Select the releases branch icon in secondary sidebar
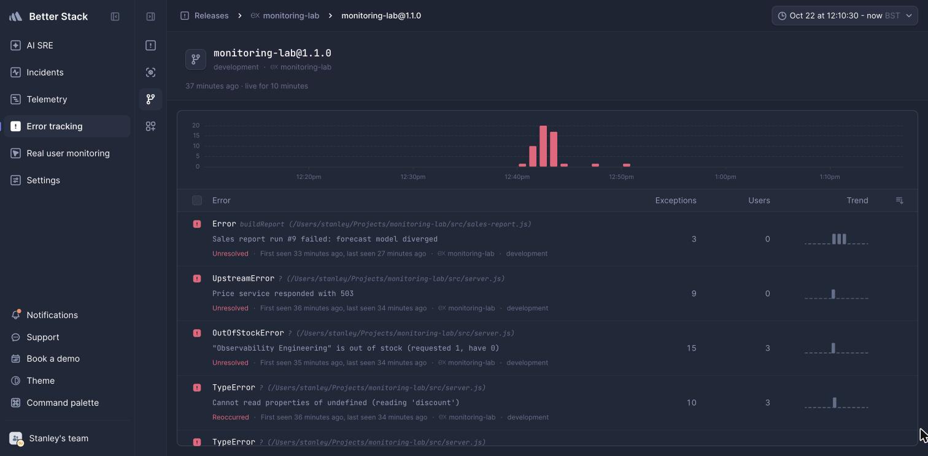This screenshot has height=456, width=928. [x=150, y=99]
